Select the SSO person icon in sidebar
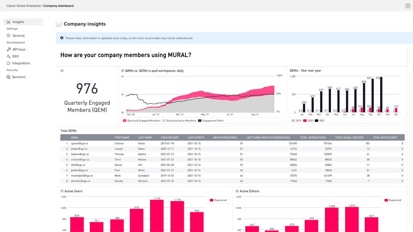The image size is (413, 232). point(8,56)
